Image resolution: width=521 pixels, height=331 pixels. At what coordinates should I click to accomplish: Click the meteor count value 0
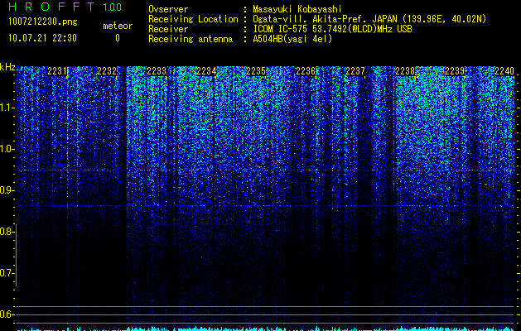[118, 38]
